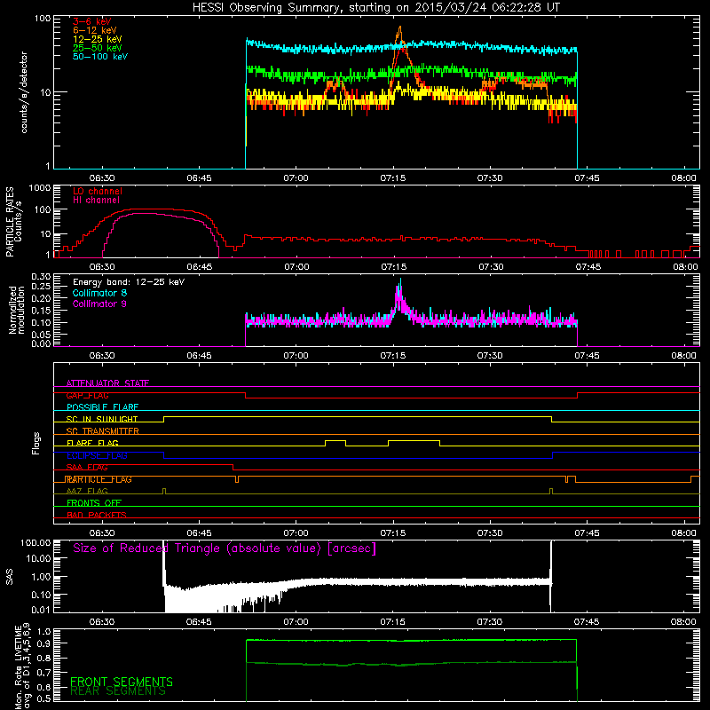The image size is (710, 710).
Task: Click the Energy band: 12-25 keV label
Action: point(129,282)
